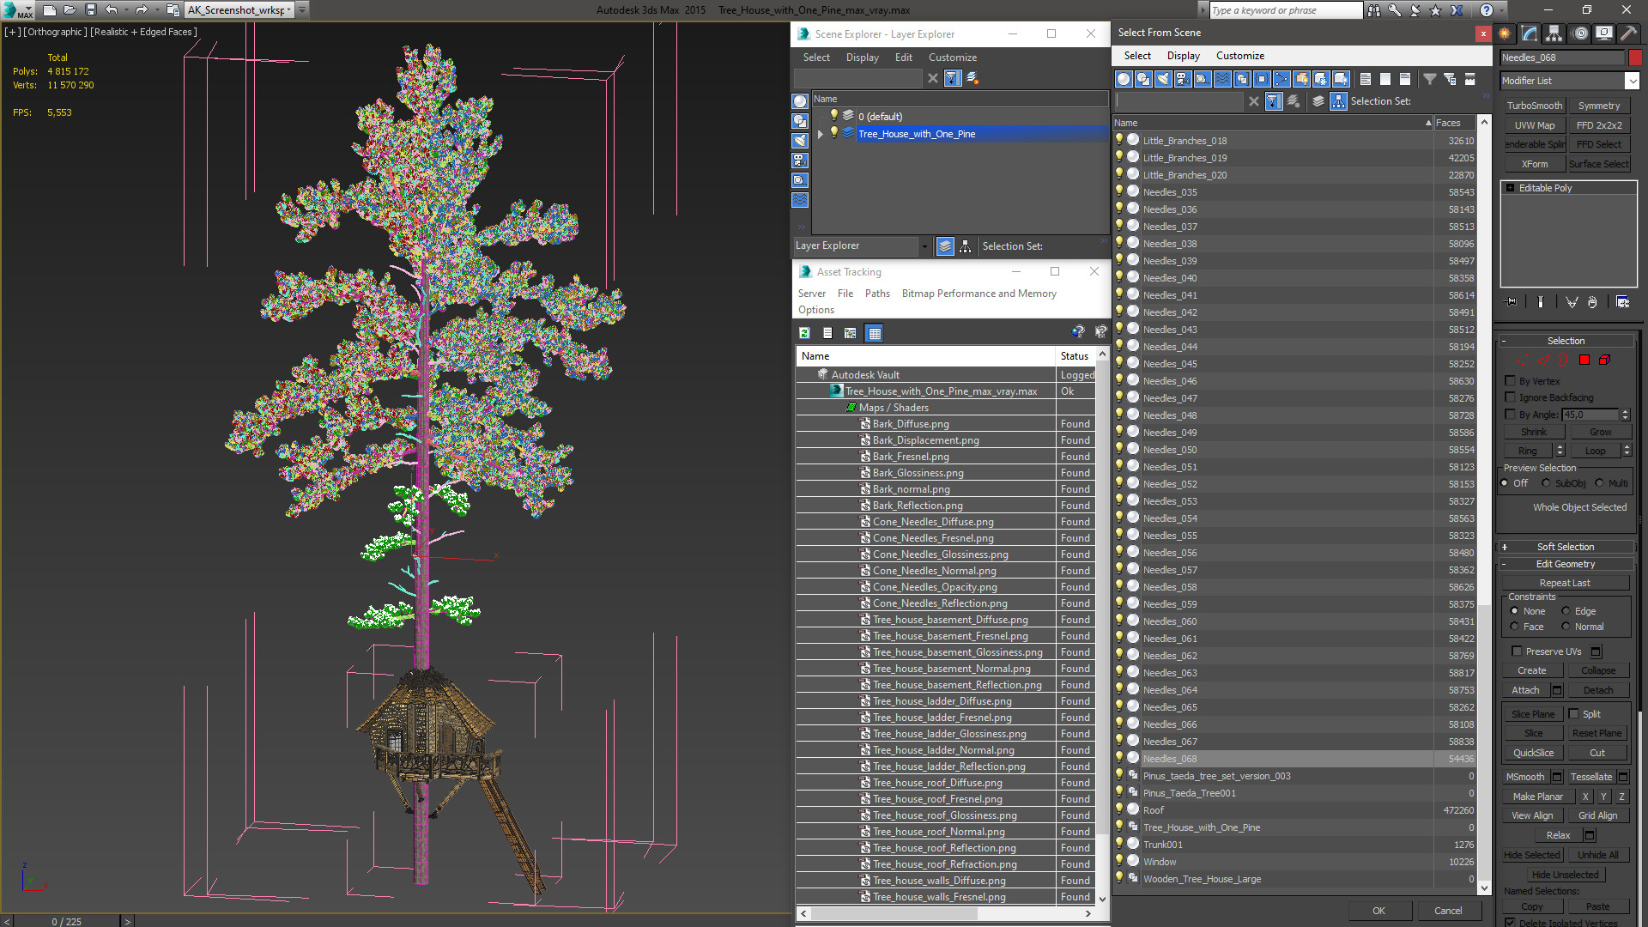This screenshot has height=927, width=1648.
Task: Click the Tessellate button
Action: pyautogui.click(x=1591, y=777)
